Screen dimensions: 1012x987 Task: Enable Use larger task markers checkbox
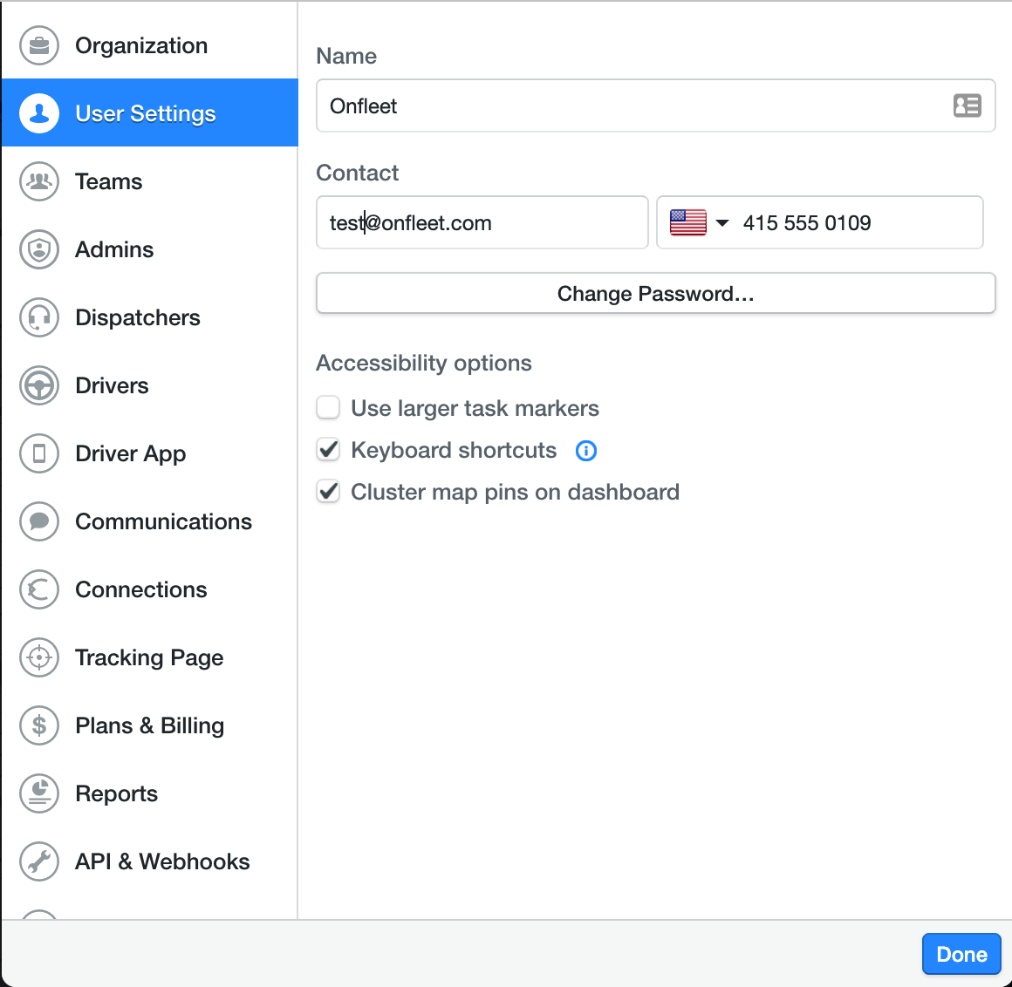[x=328, y=408]
